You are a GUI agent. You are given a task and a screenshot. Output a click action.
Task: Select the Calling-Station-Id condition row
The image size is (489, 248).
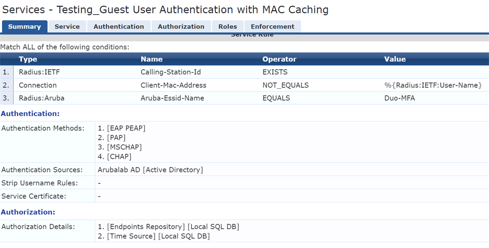[171, 72]
